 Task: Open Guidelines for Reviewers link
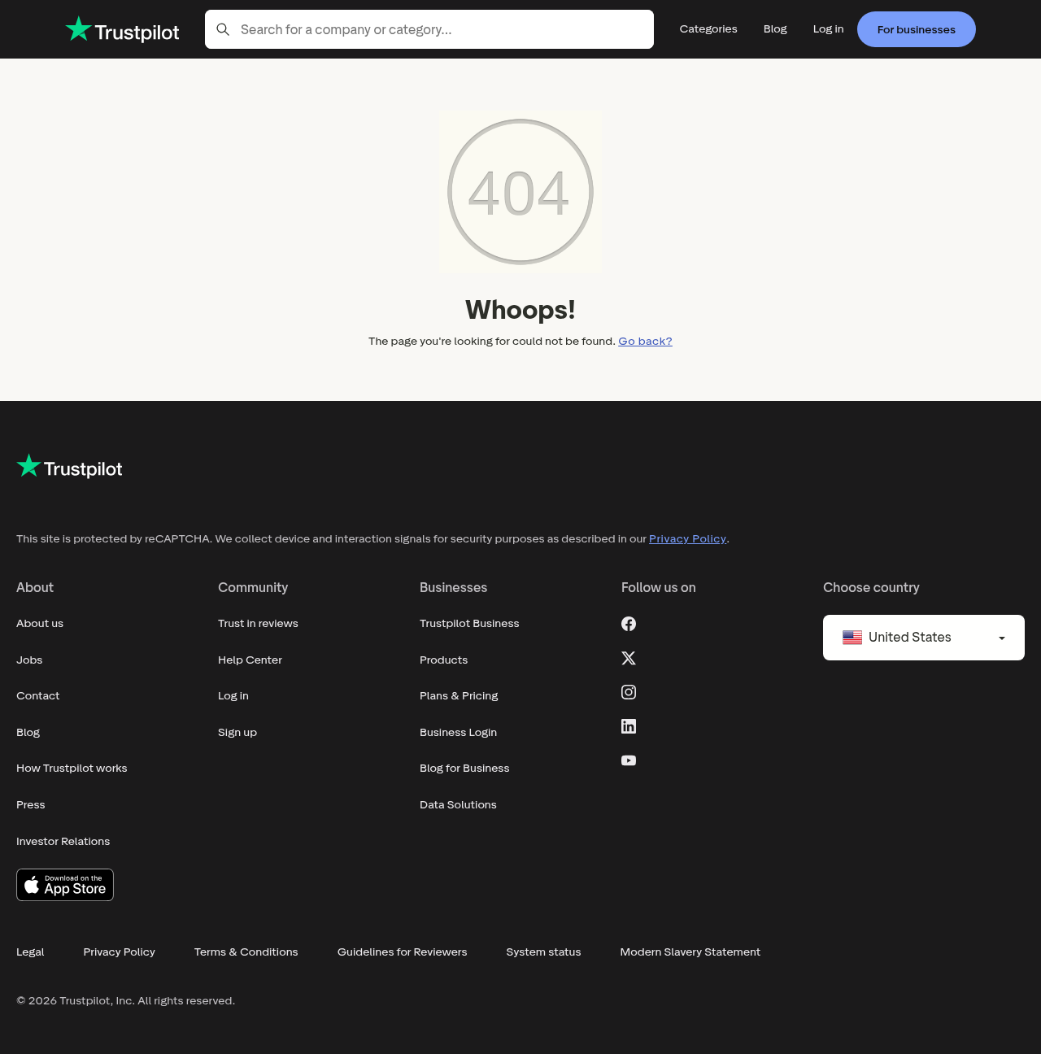click(x=402, y=952)
